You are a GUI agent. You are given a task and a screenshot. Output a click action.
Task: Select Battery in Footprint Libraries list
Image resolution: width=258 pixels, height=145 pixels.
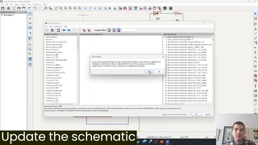49,39
